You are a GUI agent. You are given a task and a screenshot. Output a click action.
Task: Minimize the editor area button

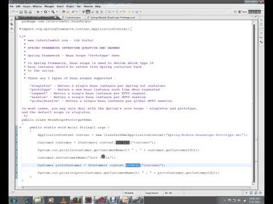[253, 17]
